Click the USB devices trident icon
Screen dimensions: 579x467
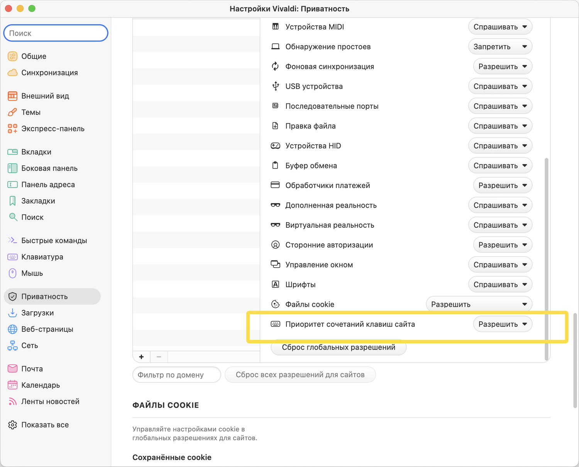pos(275,86)
